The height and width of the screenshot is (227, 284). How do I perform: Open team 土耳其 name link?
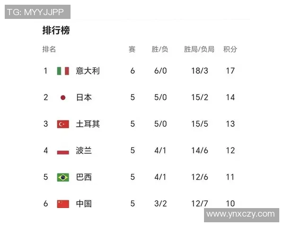[x=88, y=124]
